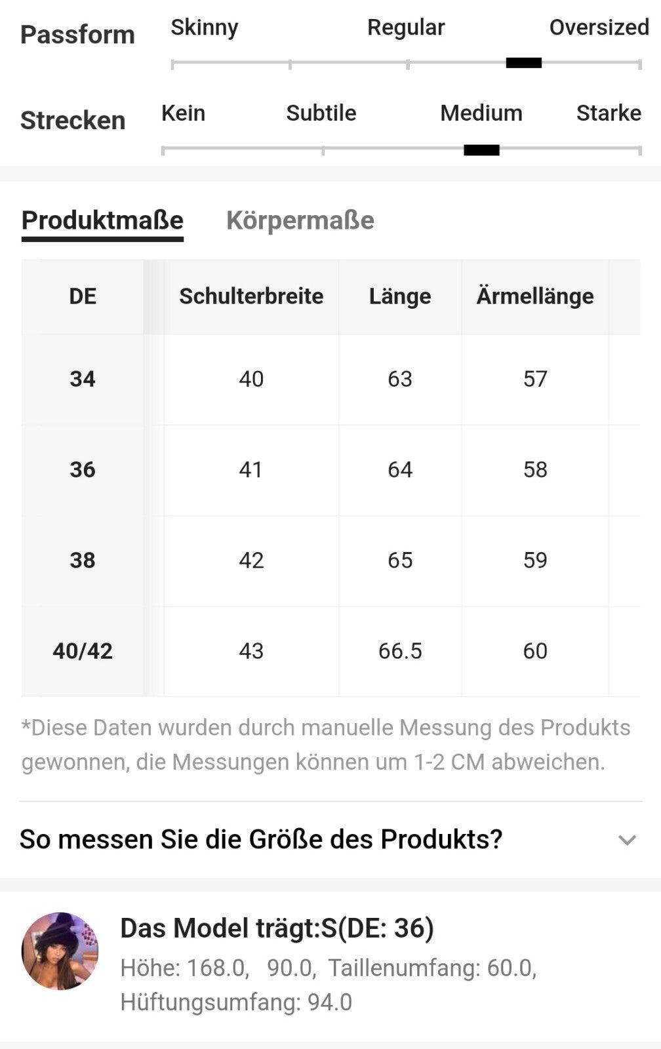
Task: Click the Passform fit slider marker
Action: click(523, 63)
